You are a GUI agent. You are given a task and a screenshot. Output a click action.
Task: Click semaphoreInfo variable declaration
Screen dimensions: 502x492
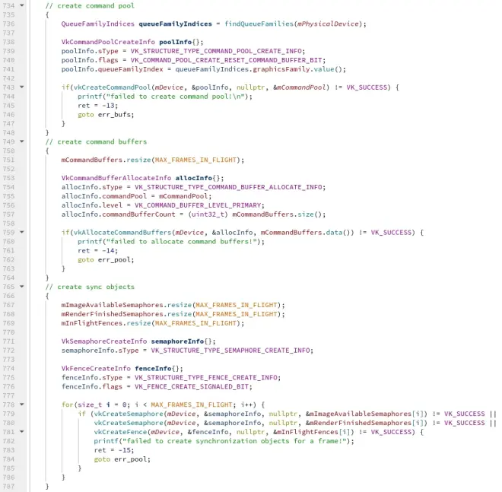pyautogui.click(x=177, y=341)
